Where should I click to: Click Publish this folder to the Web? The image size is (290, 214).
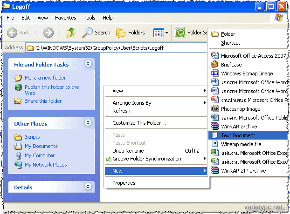52,90
